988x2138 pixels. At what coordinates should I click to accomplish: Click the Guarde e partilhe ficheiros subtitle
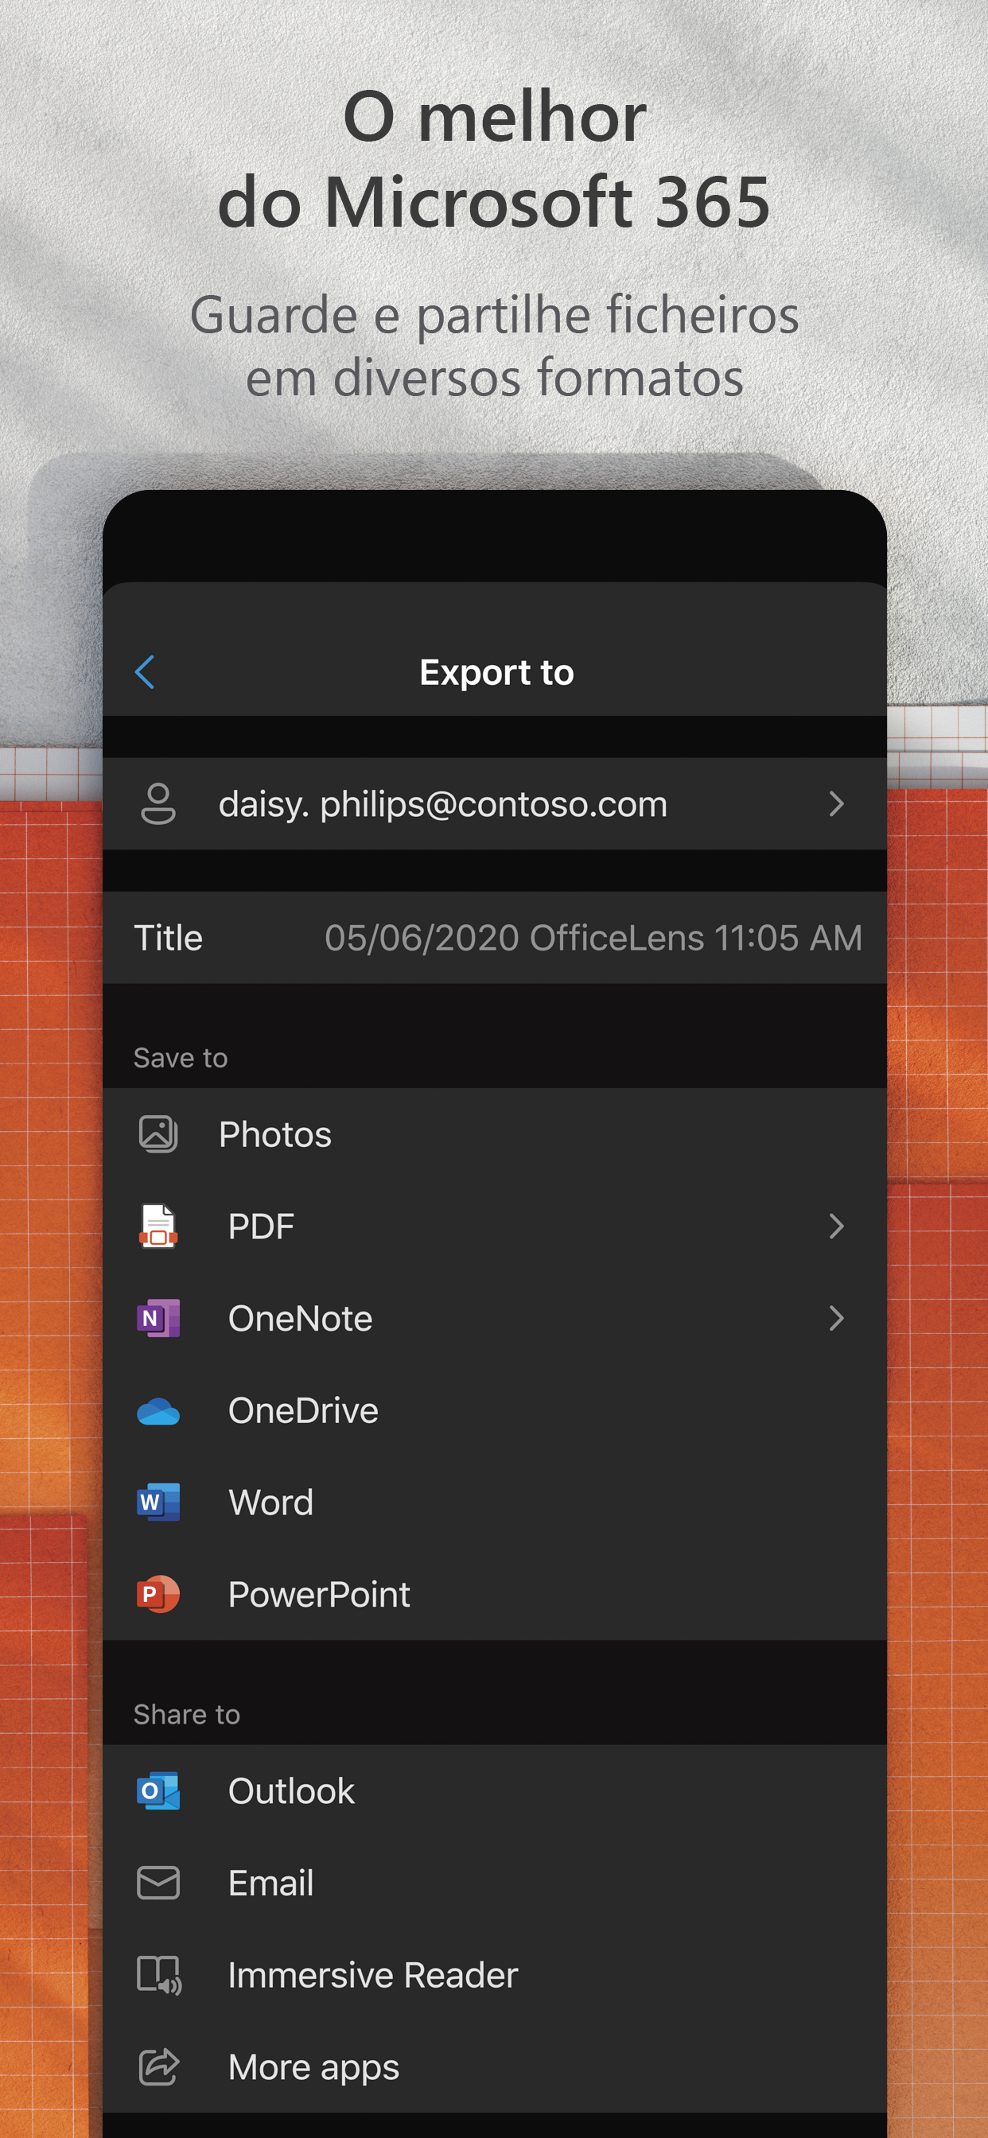pyautogui.click(x=494, y=345)
